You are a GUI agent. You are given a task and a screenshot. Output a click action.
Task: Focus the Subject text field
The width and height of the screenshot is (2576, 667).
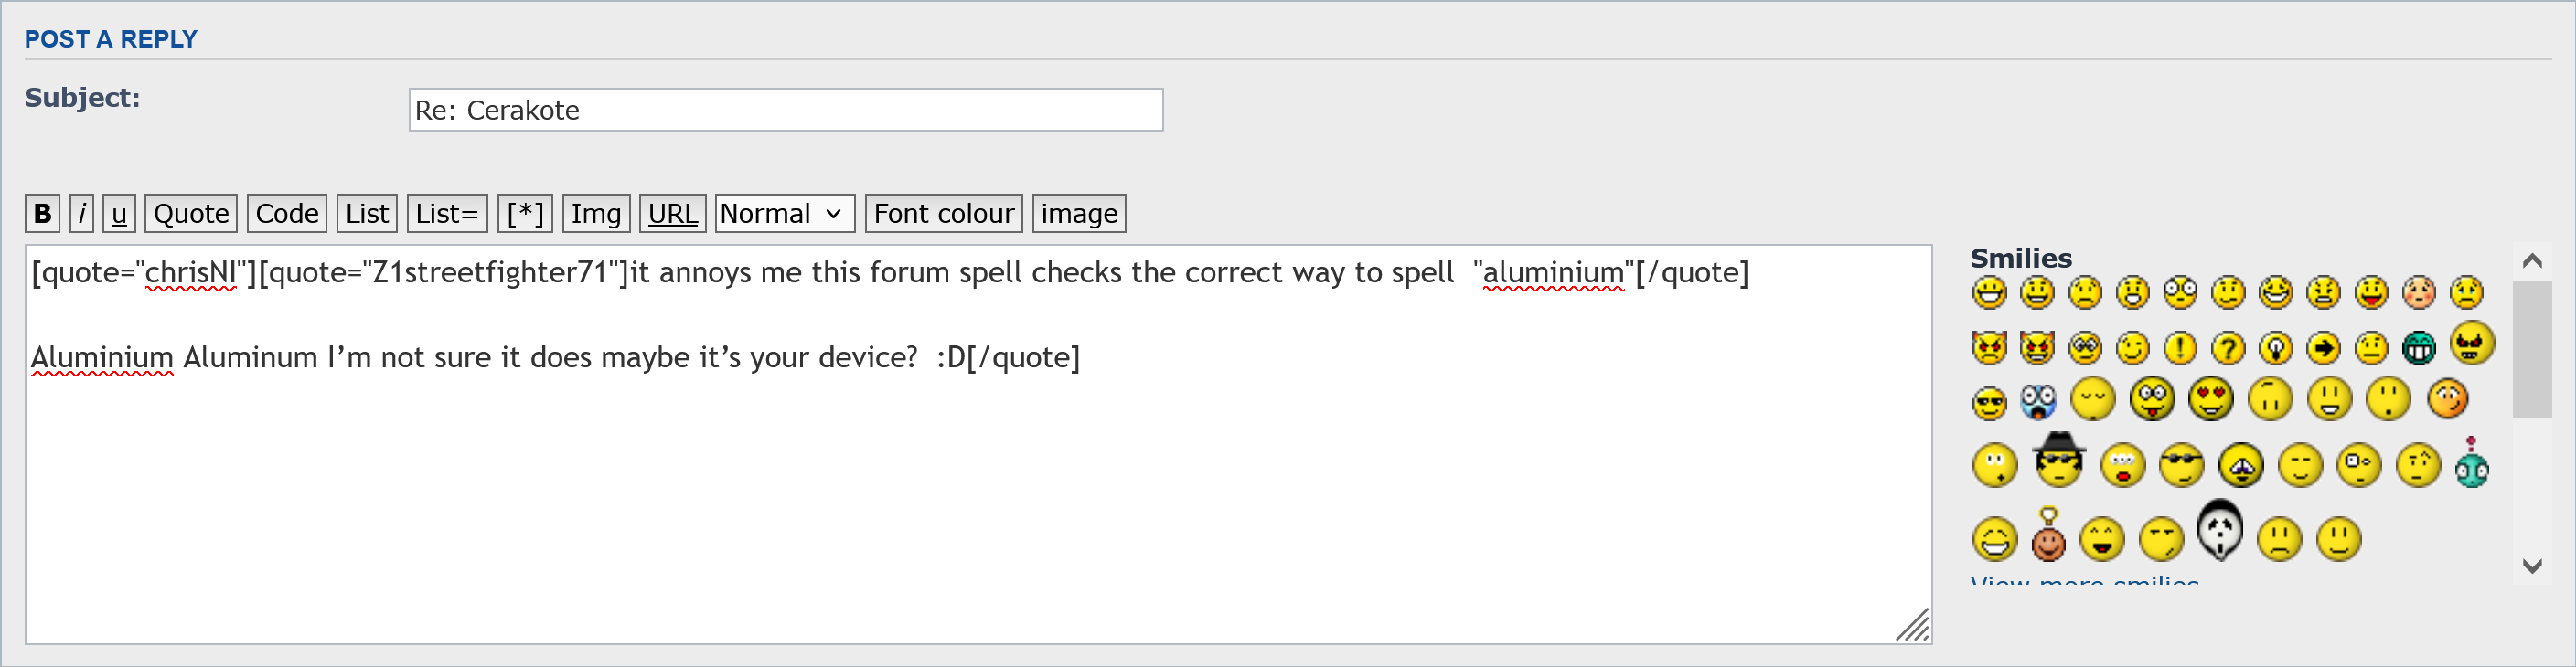[785, 110]
